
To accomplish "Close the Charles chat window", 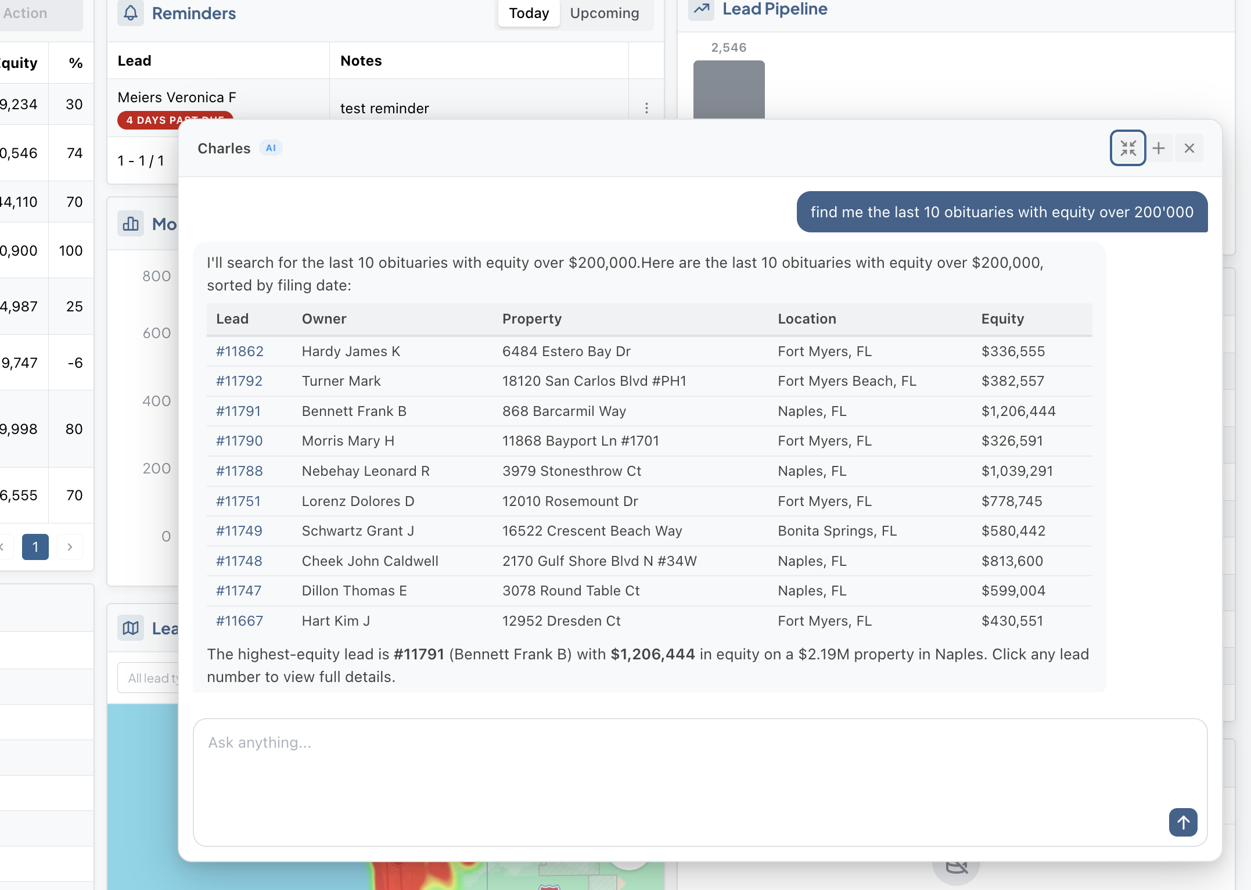I will coord(1189,148).
